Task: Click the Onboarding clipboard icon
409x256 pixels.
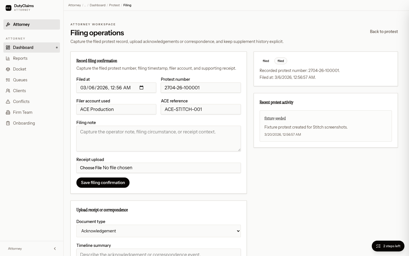Action: pos(8,123)
